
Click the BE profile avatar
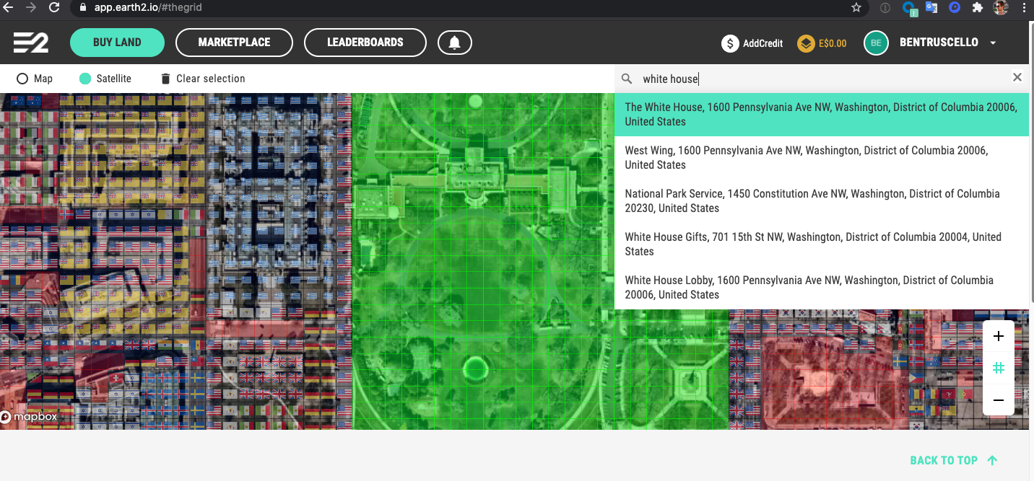coord(876,43)
